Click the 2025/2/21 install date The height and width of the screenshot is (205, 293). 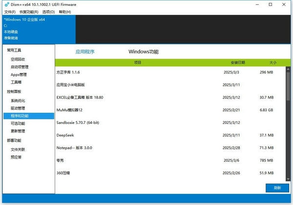(x=231, y=110)
